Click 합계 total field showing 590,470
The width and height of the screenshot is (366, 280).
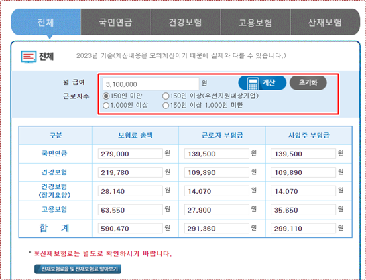click(130, 228)
